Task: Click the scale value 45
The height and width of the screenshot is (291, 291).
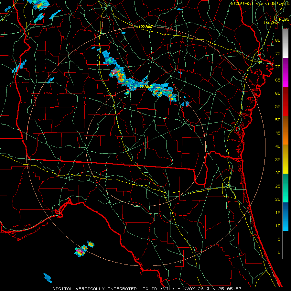Action: pyautogui.click(x=278, y=133)
